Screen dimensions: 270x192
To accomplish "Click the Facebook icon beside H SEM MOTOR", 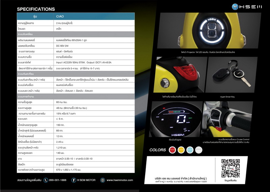I will point(74,180).
